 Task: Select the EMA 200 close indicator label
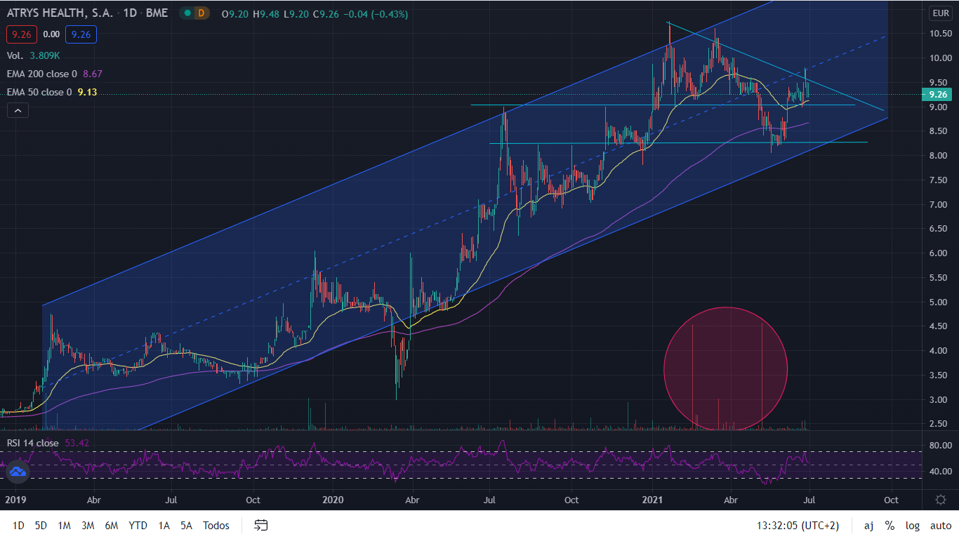42,73
